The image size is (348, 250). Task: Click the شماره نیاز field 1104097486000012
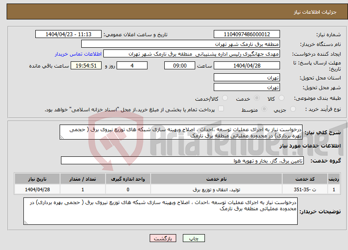tap(247, 34)
